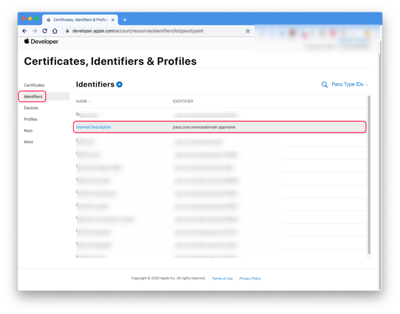
Task: Open the Internal Description identifier link
Action: [93, 127]
